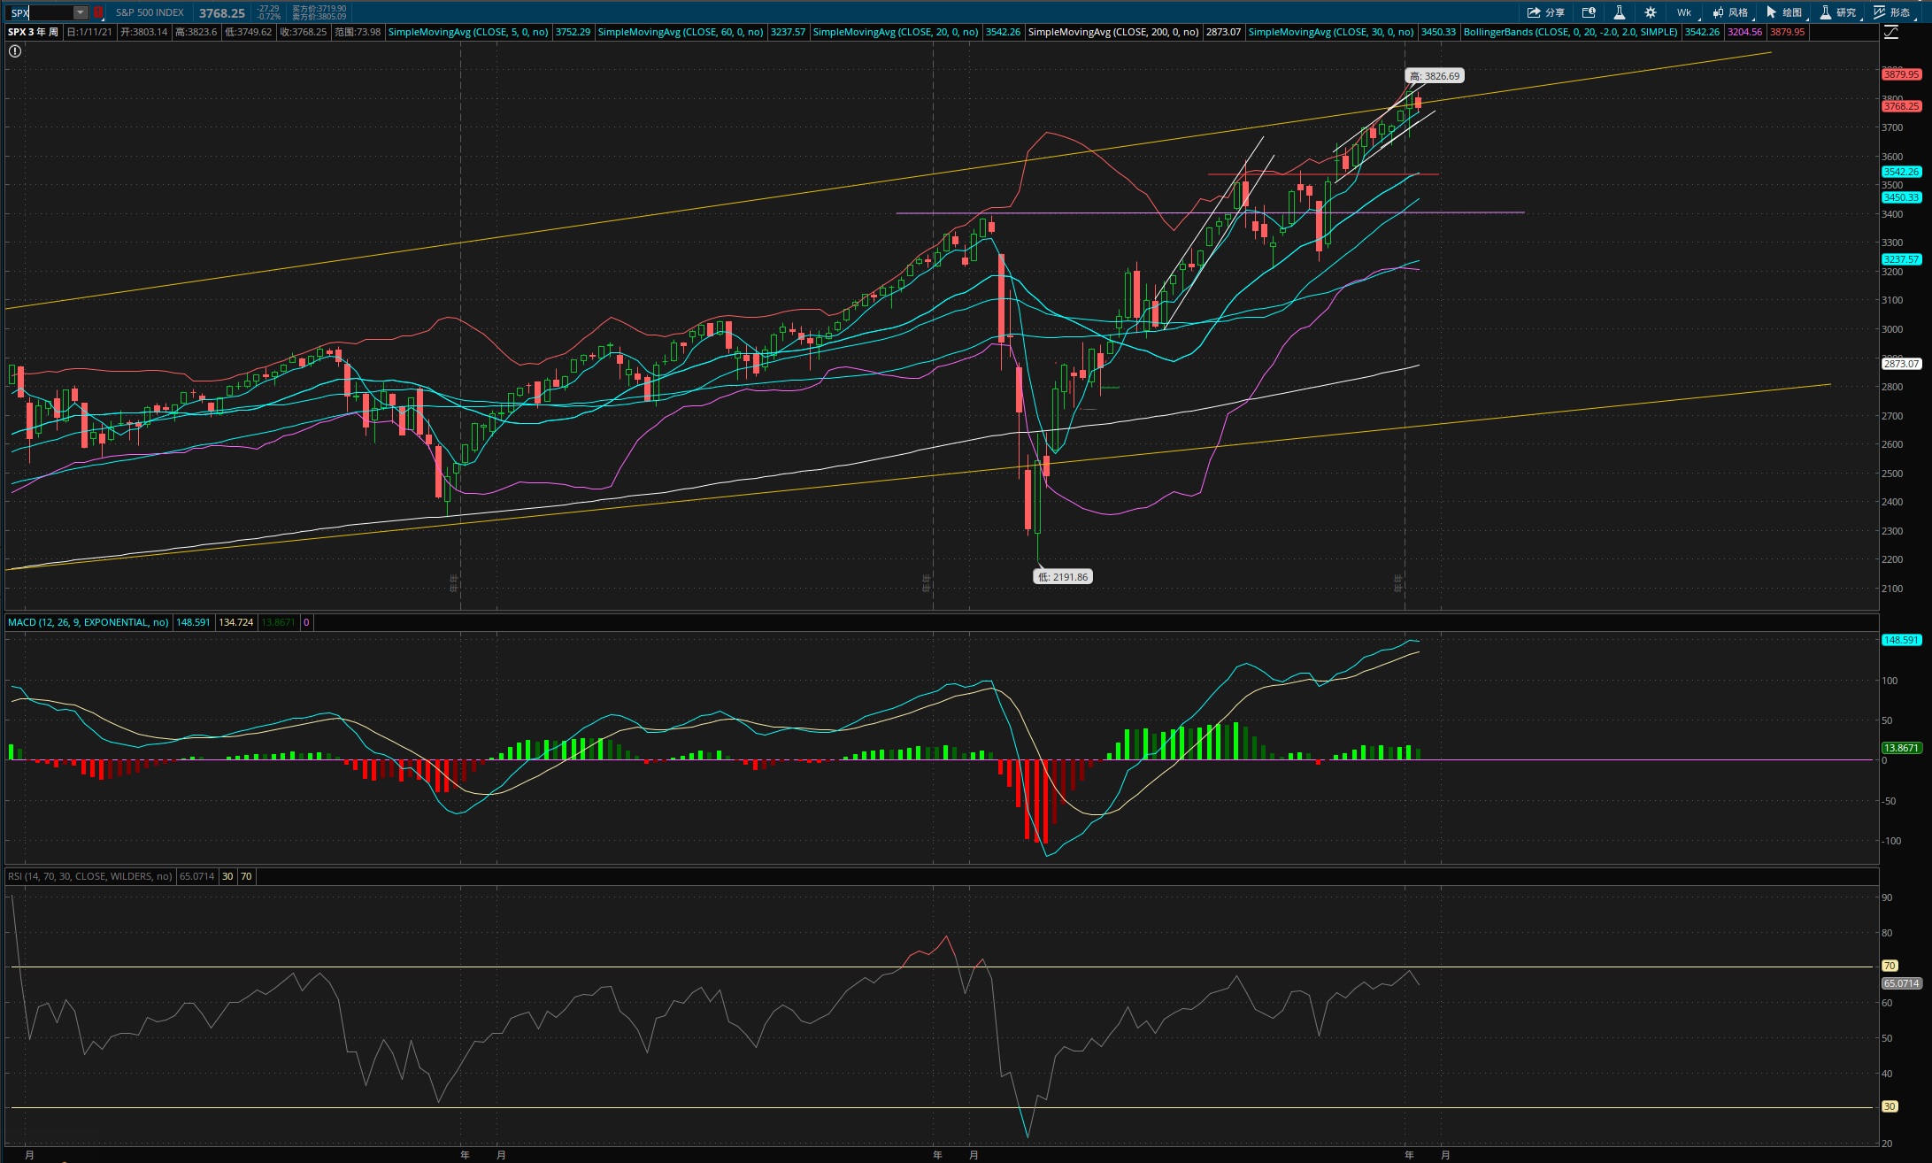
Task: Click the 低: 2191.86 low price bubble
Action: click(1063, 577)
